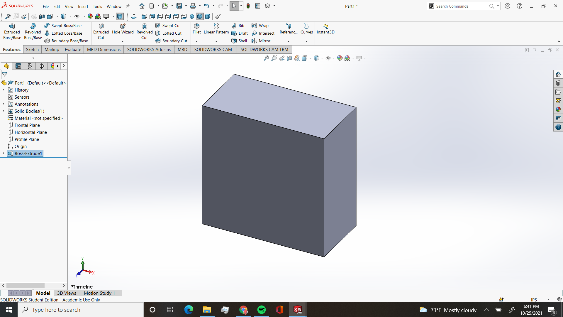Select the Fillet feature tool
The image size is (563, 317).
196,29
